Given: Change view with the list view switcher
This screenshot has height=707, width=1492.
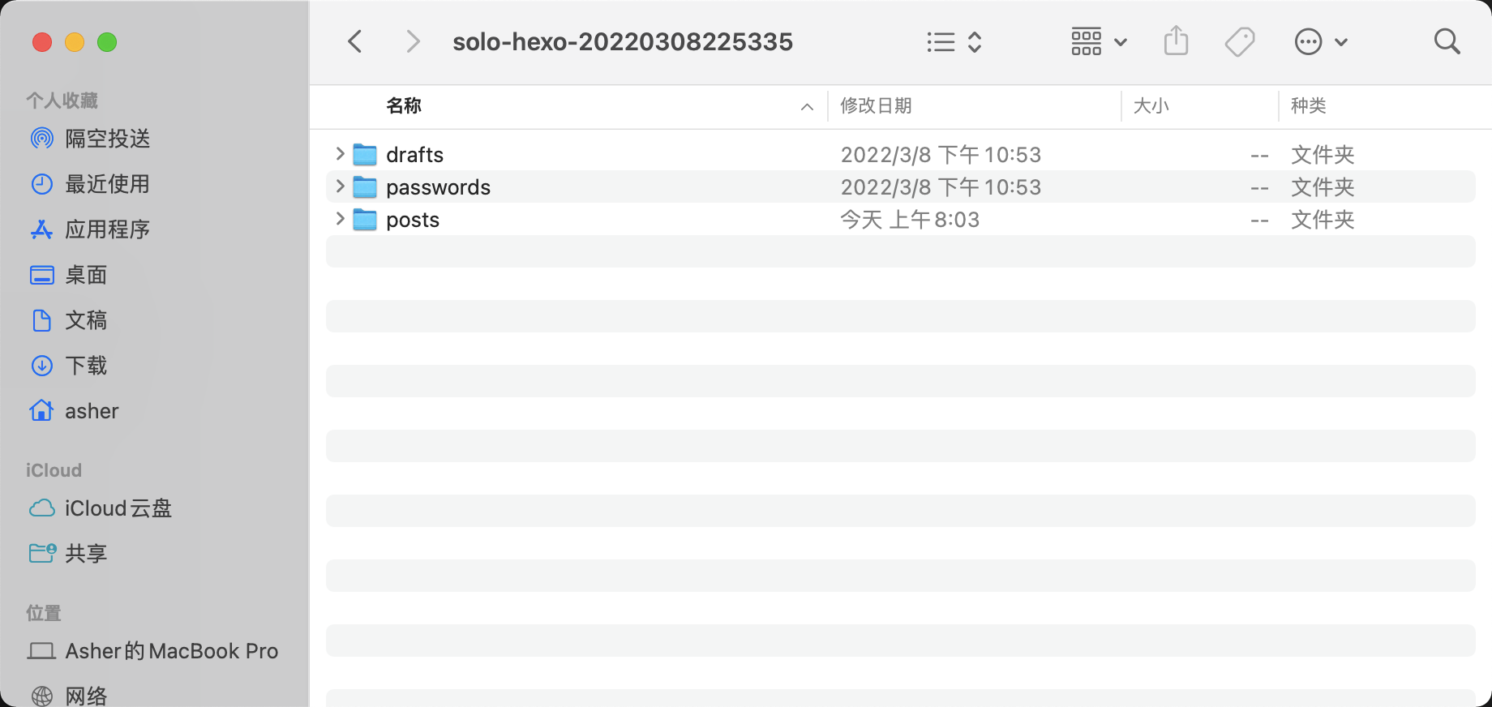Looking at the screenshot, I should 954,41.
